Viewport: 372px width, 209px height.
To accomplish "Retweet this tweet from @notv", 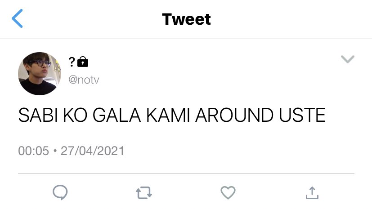I will 144,193.
